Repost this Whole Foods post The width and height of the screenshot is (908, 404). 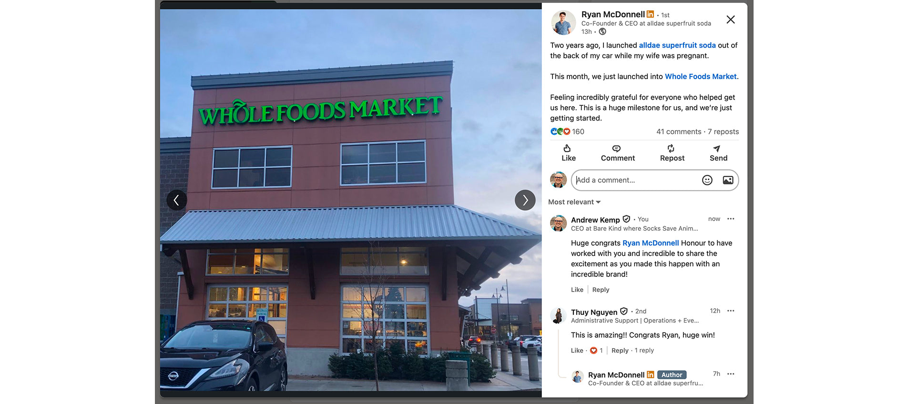(672, 153)
